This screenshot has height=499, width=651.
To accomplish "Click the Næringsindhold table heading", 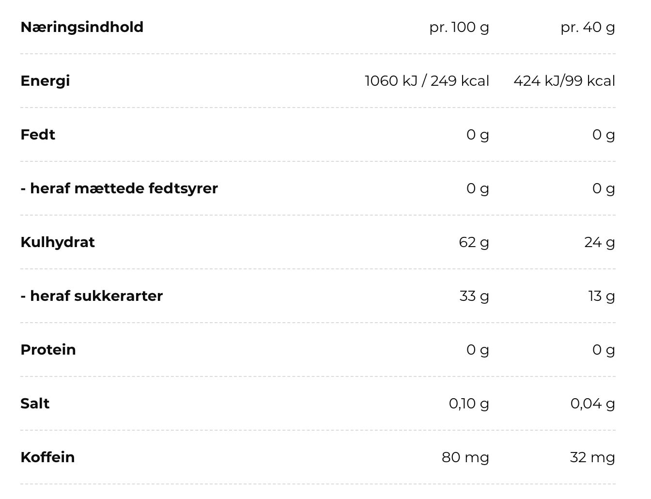I will point(82,28).
